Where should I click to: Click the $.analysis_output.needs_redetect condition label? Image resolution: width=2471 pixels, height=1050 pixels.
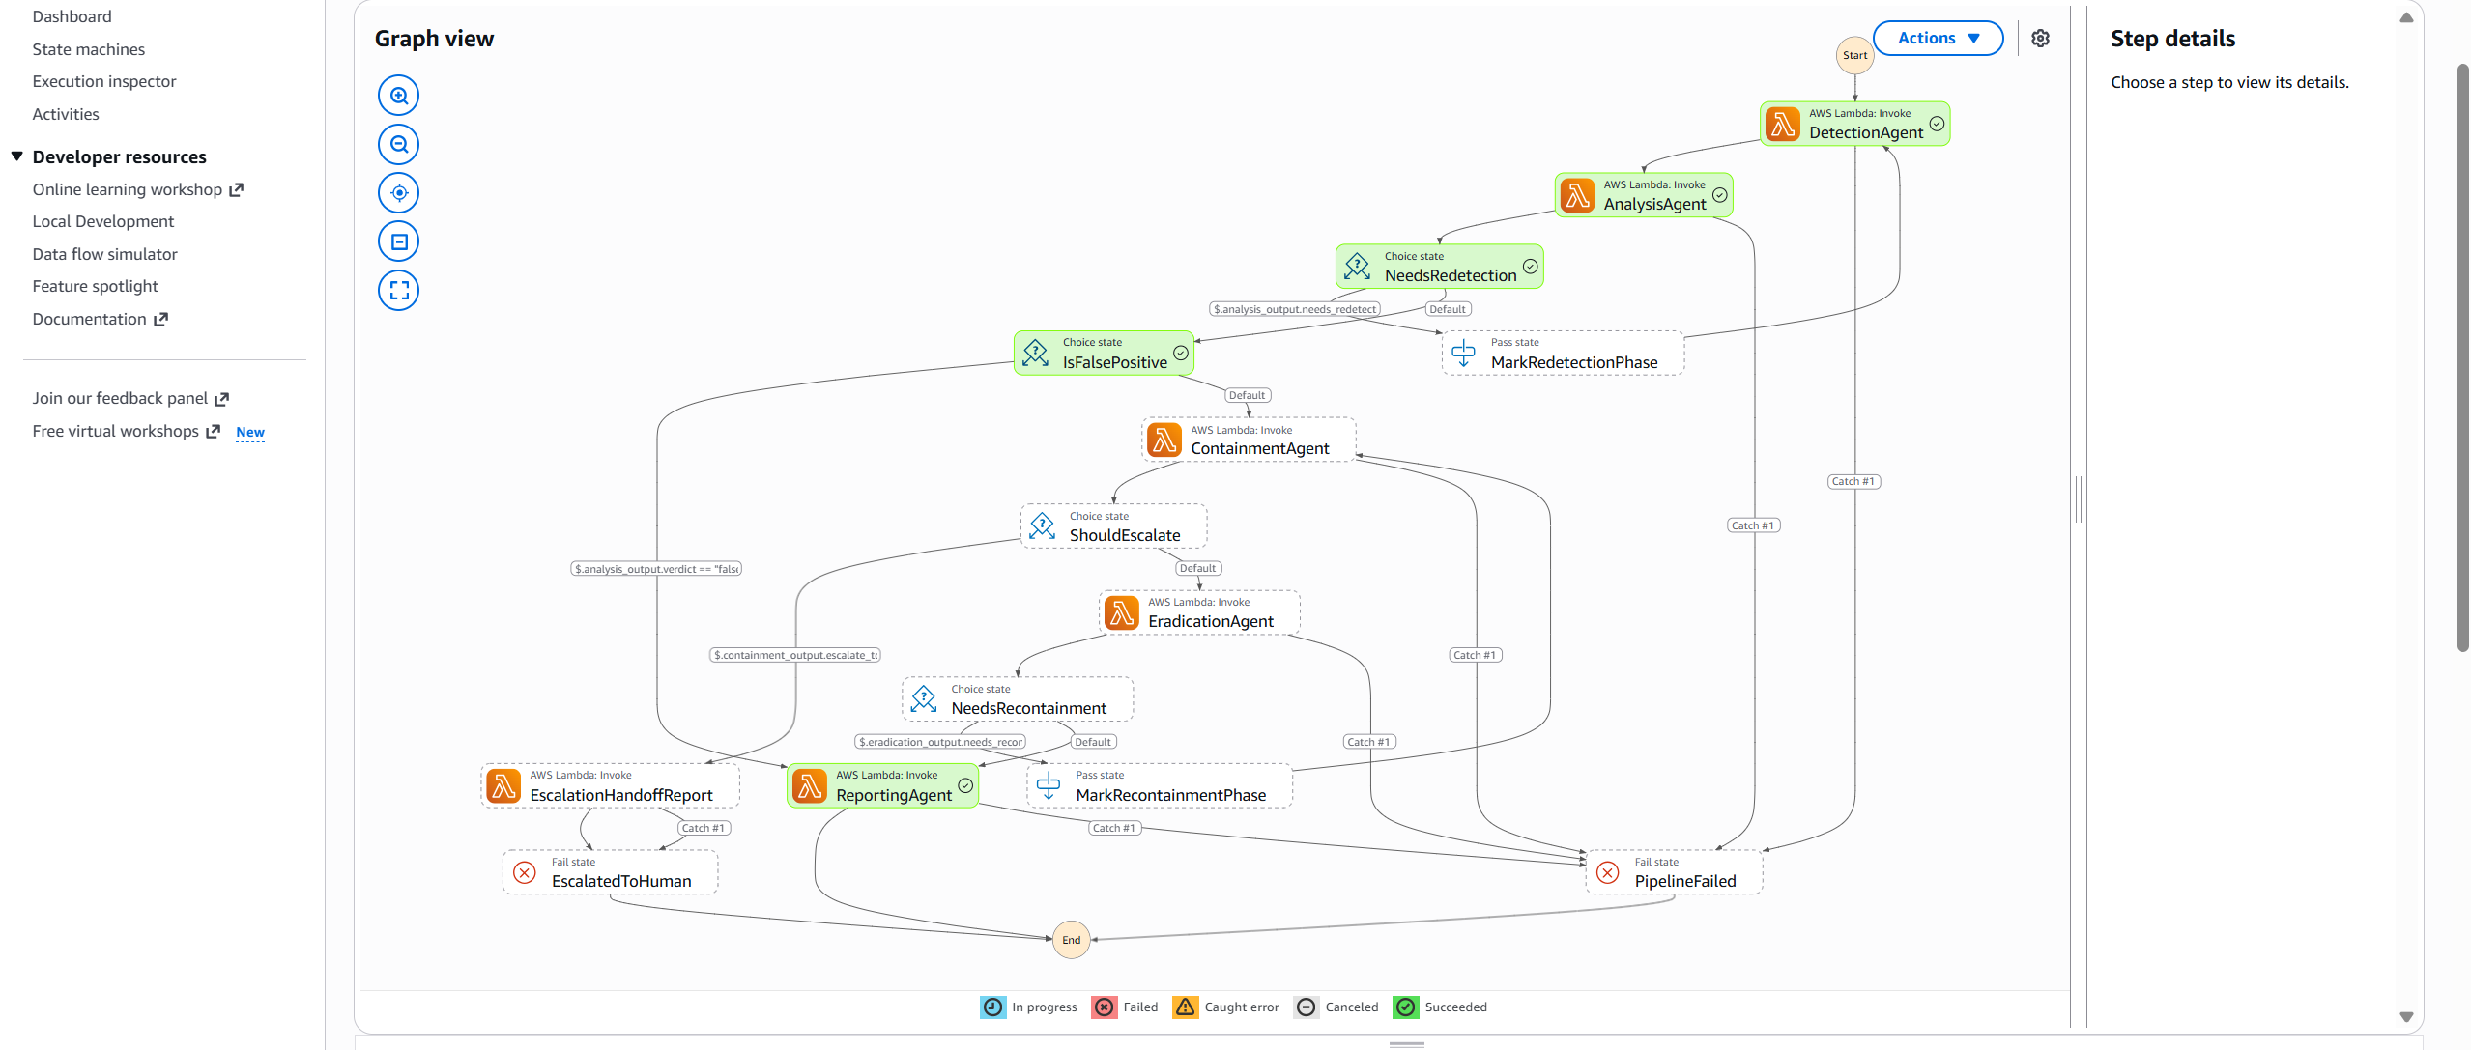pos(1295,309)
